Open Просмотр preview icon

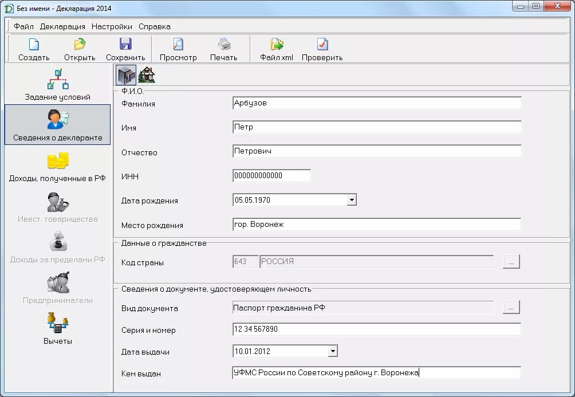click(x=178, y=44)
